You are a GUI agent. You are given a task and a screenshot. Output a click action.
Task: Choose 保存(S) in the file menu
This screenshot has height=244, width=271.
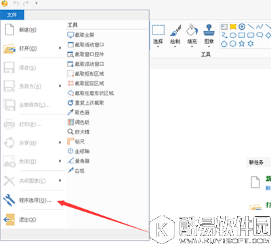(x=27, y=68)
